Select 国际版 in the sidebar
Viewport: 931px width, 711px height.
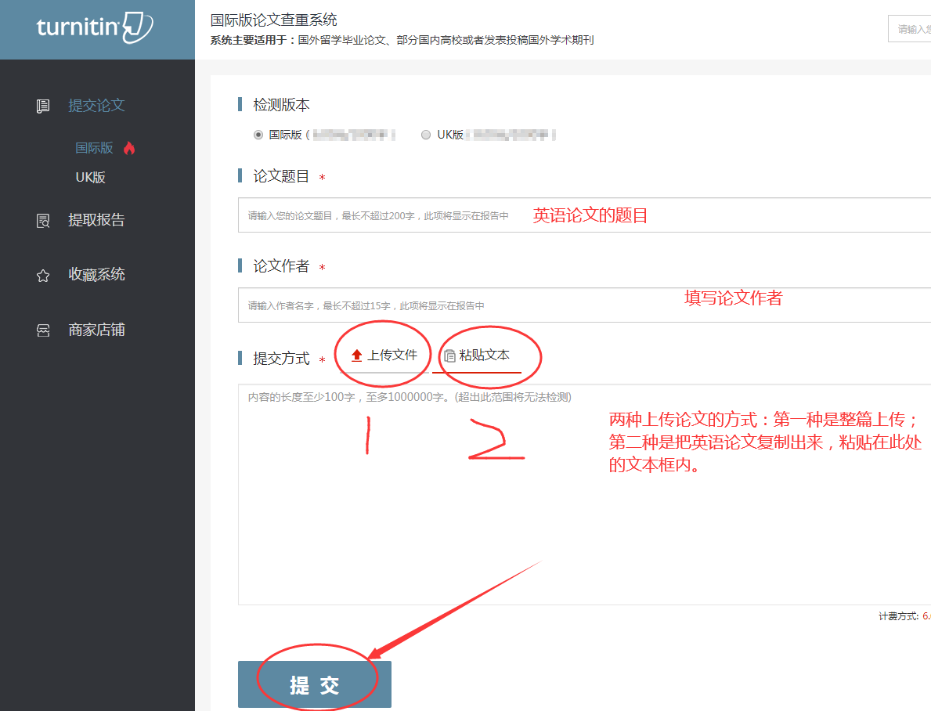tap(94, 148)
